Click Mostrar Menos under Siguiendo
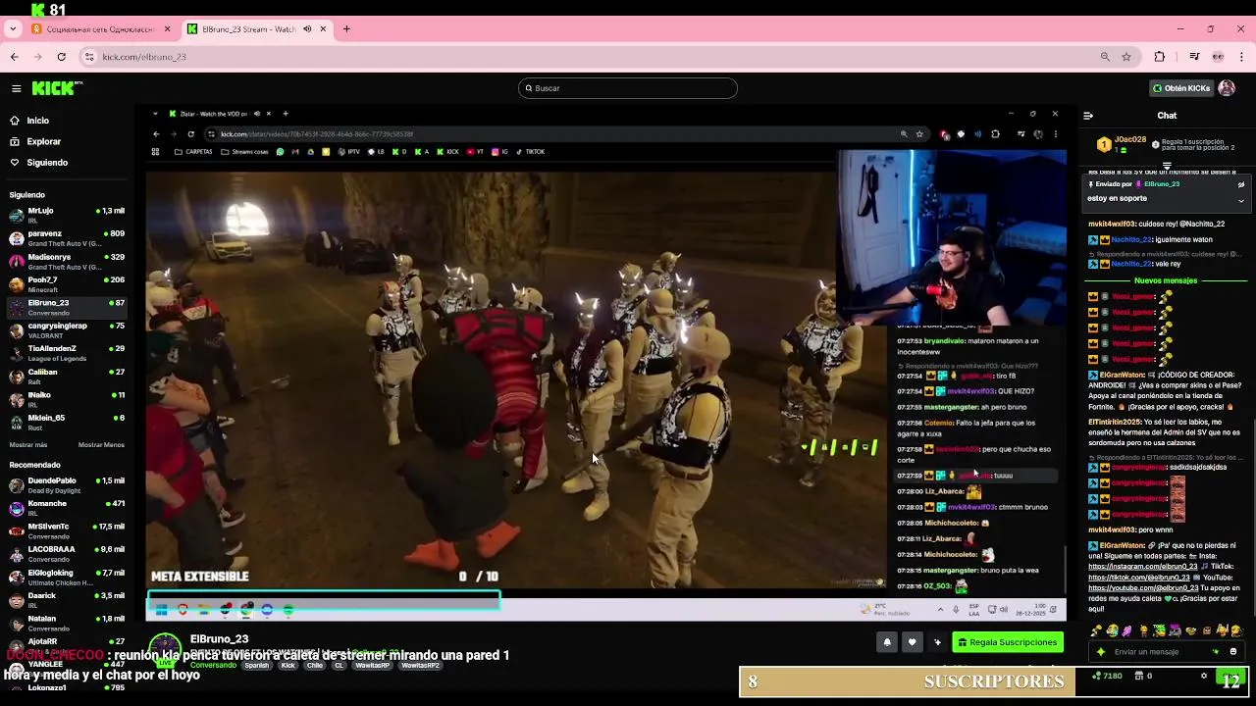 101,445
